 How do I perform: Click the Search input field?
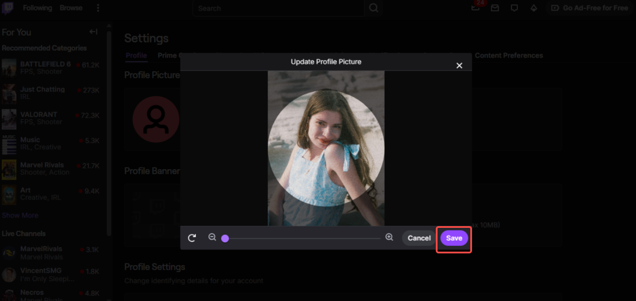(278, 8)
